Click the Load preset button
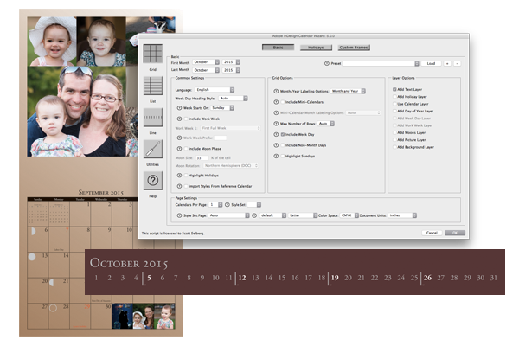 (x=431, y=63)
